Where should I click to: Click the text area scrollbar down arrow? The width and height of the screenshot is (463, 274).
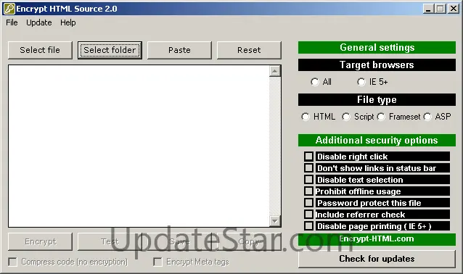tap(275, 221)
